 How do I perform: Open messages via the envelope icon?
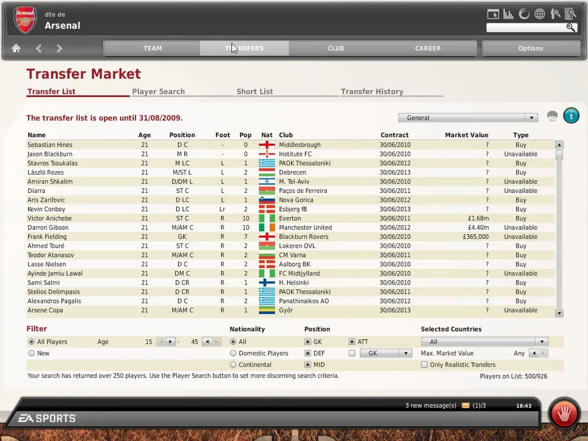click(x=465, y=405)
